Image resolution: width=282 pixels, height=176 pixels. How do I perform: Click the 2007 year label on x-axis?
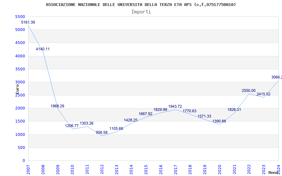point(29,170)
